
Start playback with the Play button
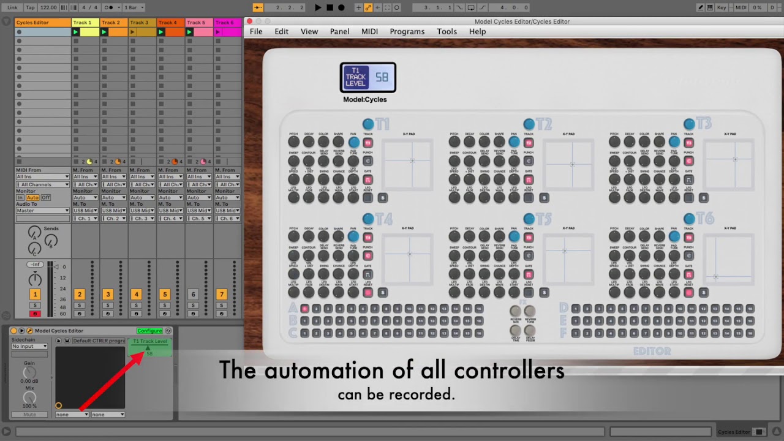pos(317,7)
